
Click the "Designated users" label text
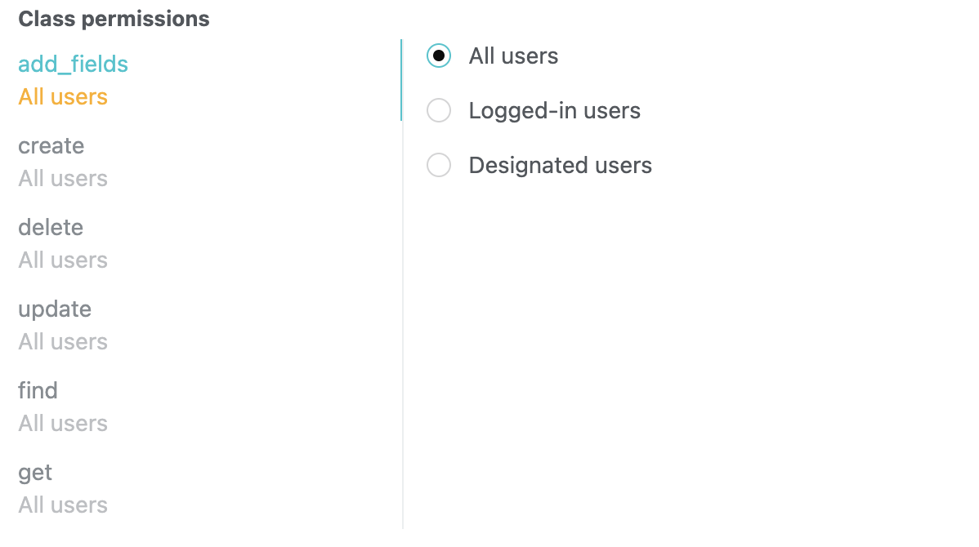[560, 165]
